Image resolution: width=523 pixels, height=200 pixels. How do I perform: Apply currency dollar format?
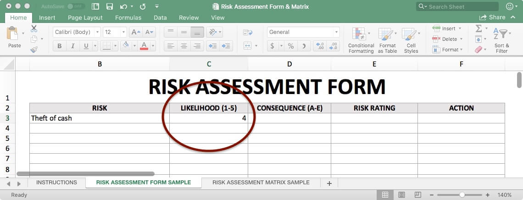click(x=272, y=46)
